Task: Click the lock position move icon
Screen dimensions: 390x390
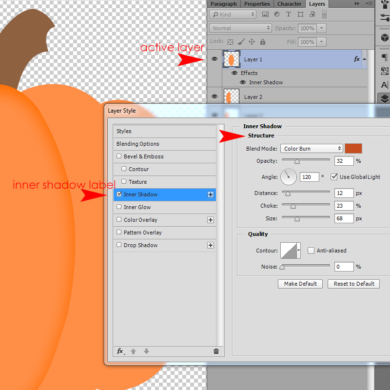Action: [252, 42]
